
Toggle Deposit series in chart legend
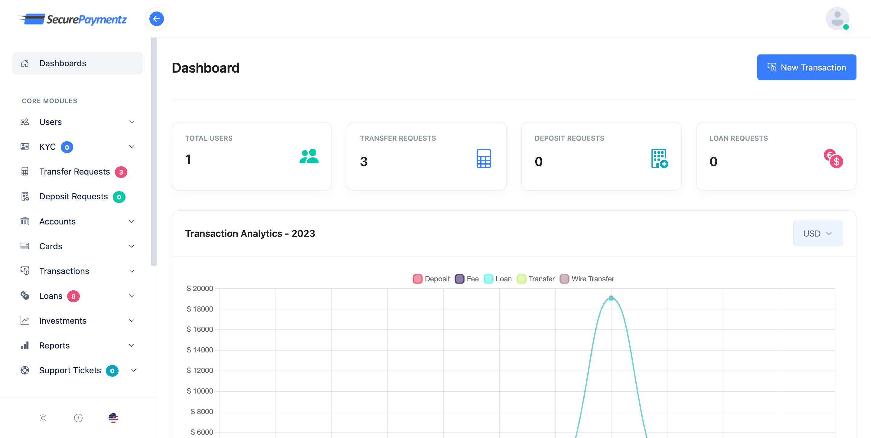[431, 279]
